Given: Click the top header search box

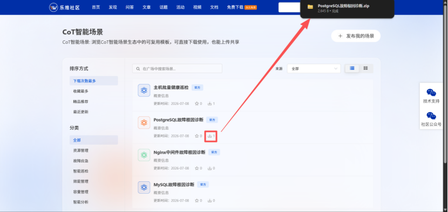Looking at the screenshot, I should (289, 8).
